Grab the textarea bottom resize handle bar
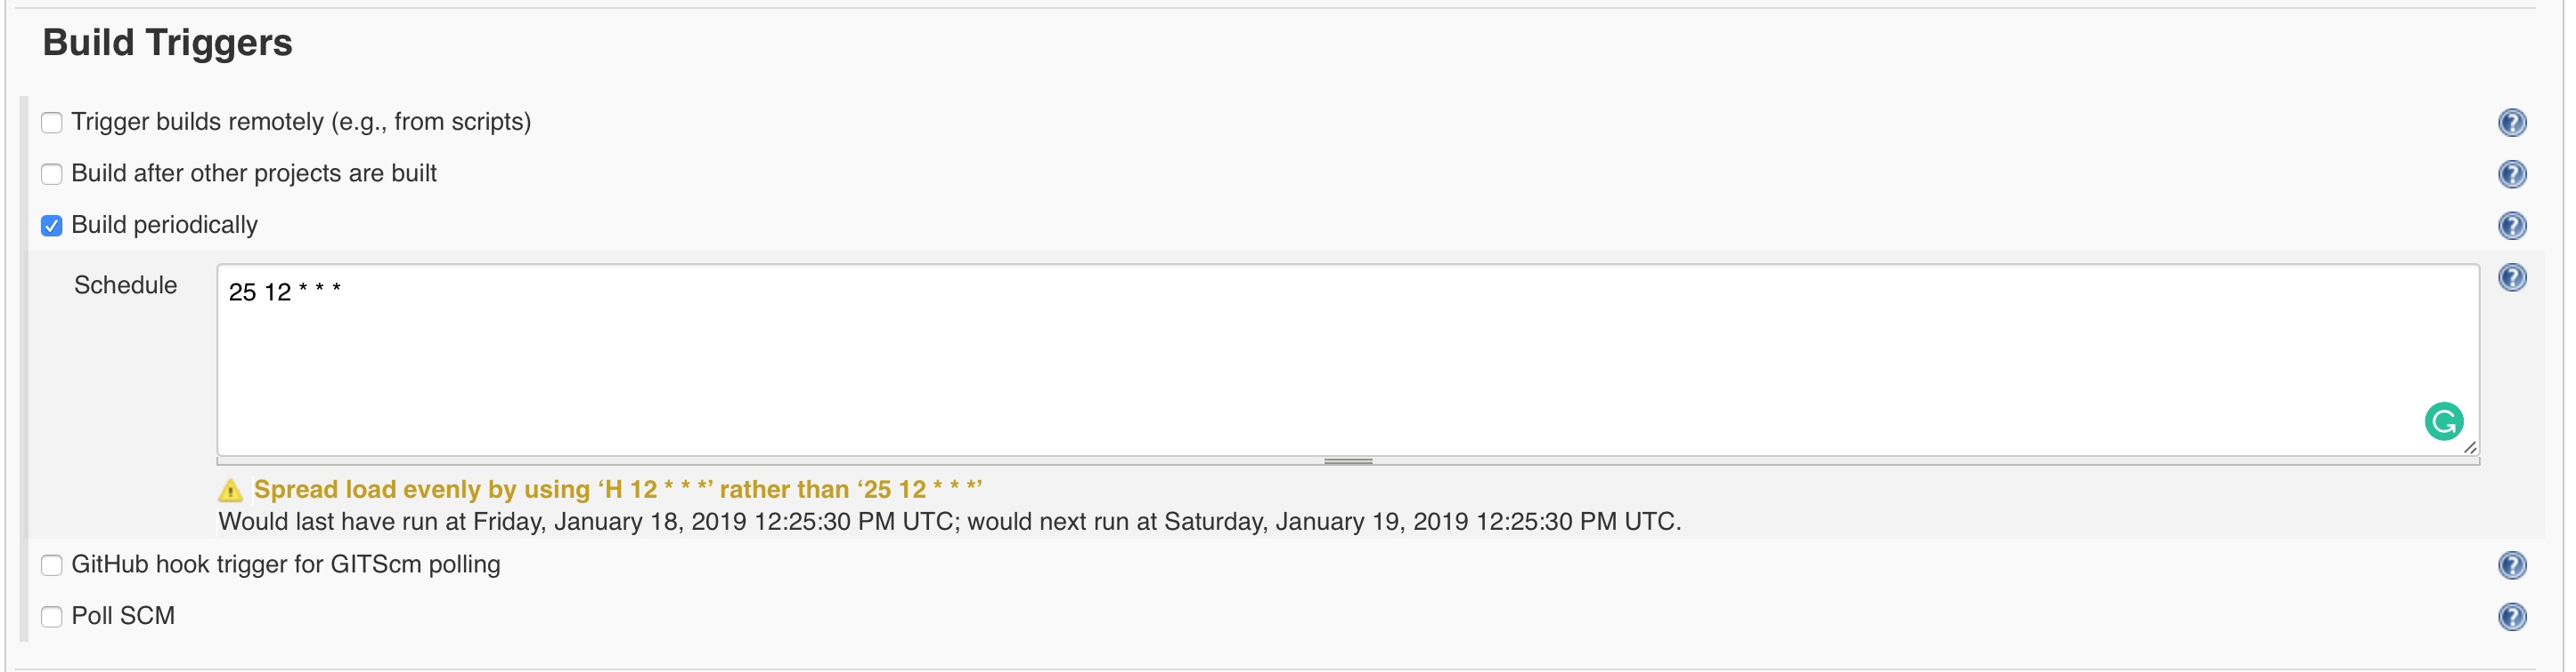The image size is (2576, 672). click(x=1347, y=461)
